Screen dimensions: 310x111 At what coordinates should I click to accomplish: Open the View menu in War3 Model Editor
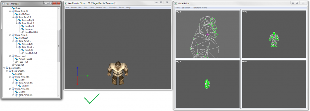coord(91,8)
